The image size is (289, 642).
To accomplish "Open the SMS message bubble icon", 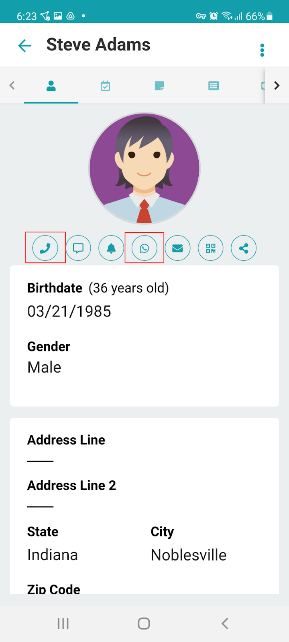I will coord(78,248).
